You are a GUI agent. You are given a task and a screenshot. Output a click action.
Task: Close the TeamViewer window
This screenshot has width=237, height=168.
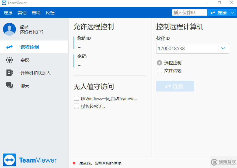(x=232, y=3)
